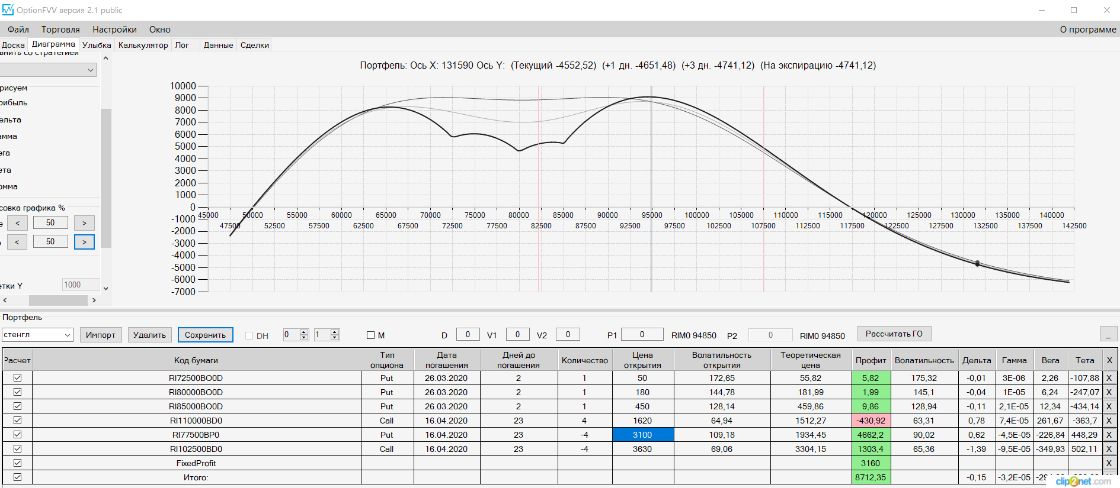This screenshot has width=1120, height=488.
Task: Click the OptionFVV app icon in title bar
Action: [x=8, y=10]
